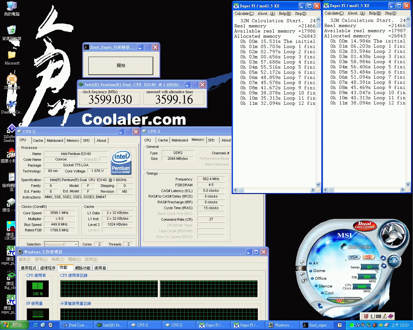Click the Temp 65 readout in Dual Core Center
Screen dimensions: 413x330
pos(369,267)
